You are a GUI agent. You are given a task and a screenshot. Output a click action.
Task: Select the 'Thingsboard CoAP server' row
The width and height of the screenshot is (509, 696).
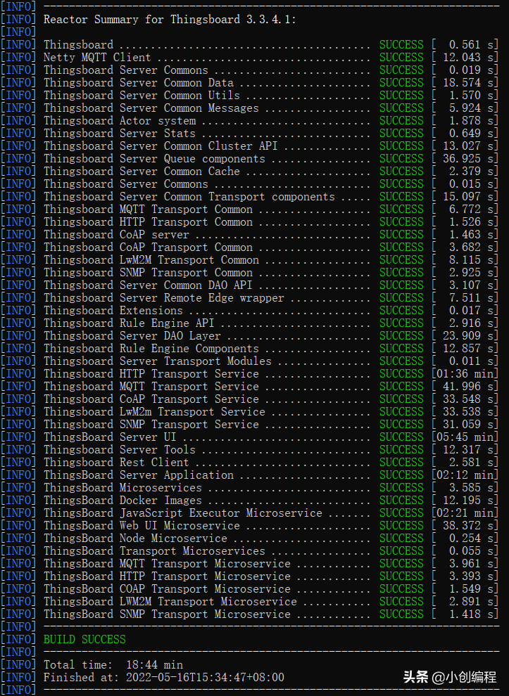point(249,234)
